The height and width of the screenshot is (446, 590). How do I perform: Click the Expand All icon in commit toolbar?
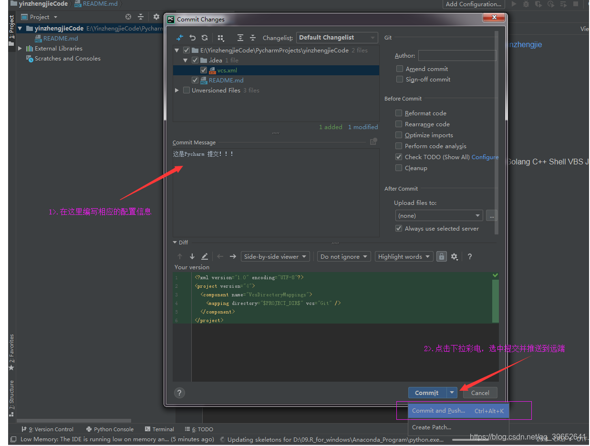(x=240, y=37)
